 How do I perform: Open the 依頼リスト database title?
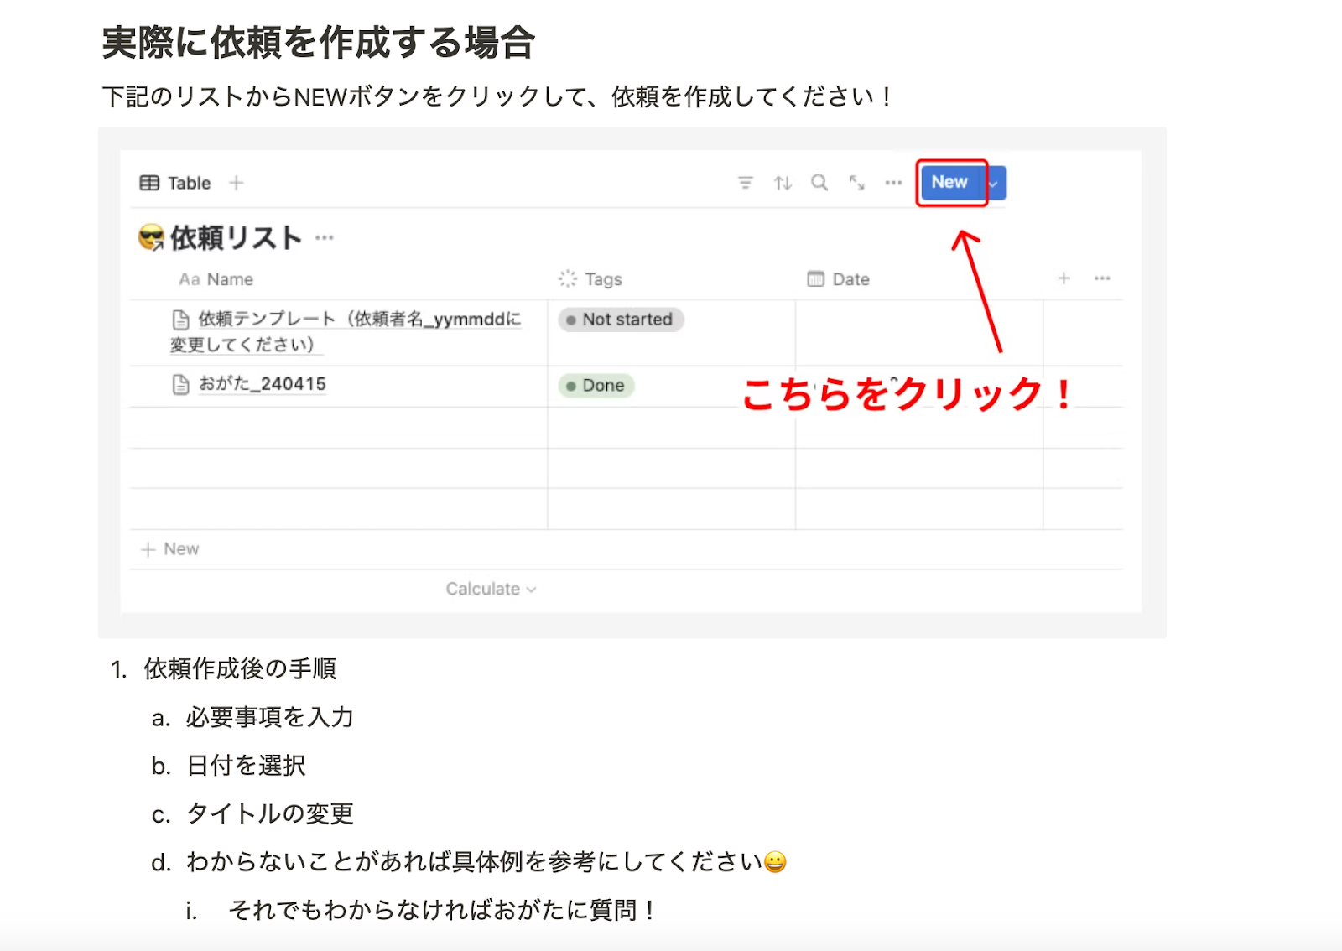pyautogui.click(x=236, y=238)
